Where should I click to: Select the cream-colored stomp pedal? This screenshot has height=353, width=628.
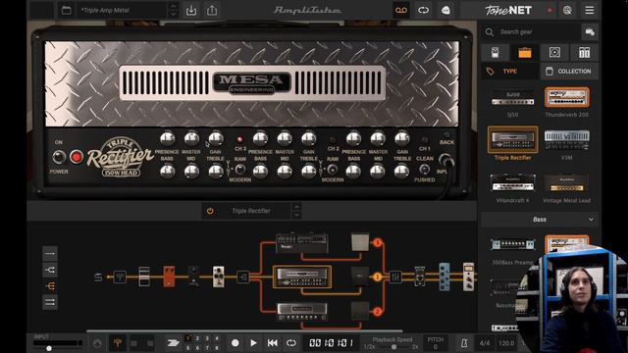coord(218,277)
